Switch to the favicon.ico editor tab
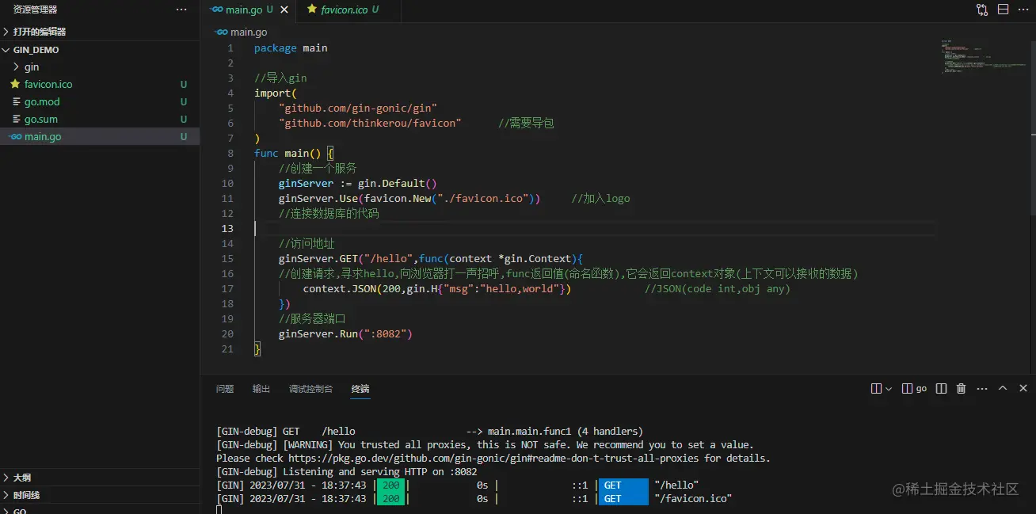Screen dimensions: 1036x514 (349, 10)
